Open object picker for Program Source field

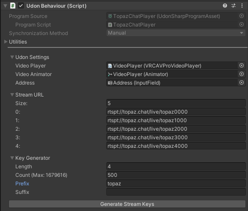pyautogui.click(x=242, y=16)
